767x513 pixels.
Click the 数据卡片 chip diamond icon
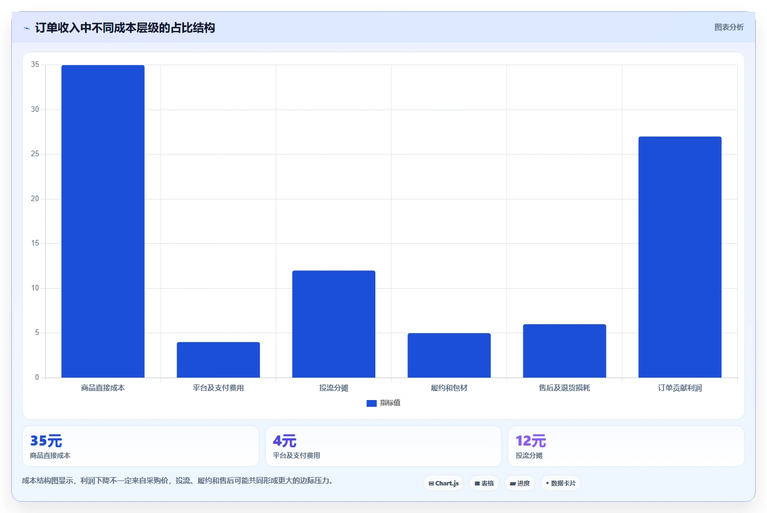547,483
